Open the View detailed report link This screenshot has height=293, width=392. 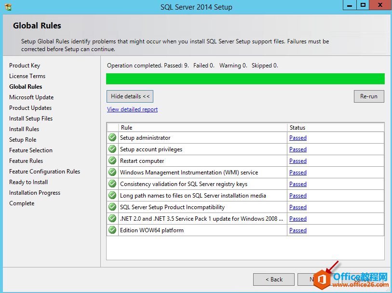[x=132, y=109]
